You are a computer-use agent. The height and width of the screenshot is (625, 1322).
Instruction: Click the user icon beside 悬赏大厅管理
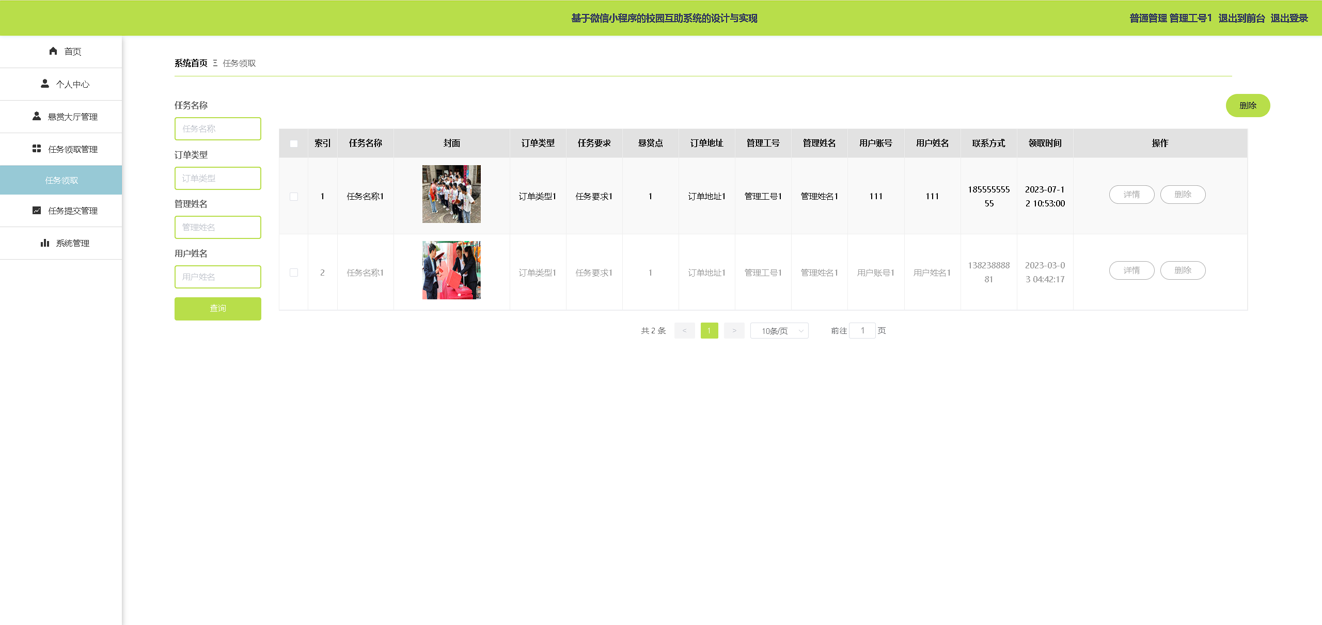(37, 116)
